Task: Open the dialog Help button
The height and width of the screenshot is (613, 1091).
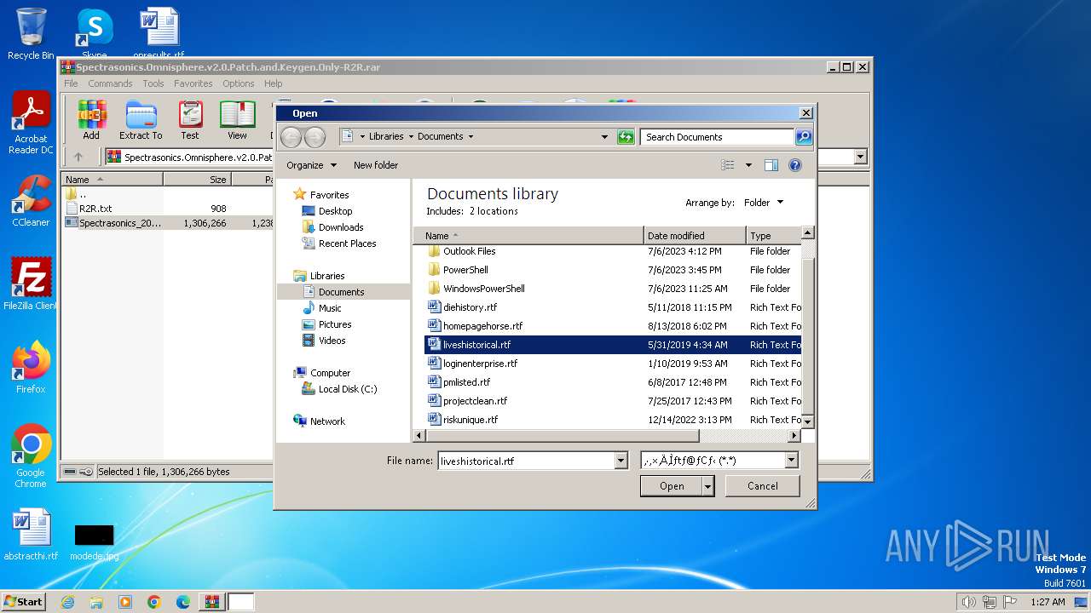Action: tap(795, 165)
